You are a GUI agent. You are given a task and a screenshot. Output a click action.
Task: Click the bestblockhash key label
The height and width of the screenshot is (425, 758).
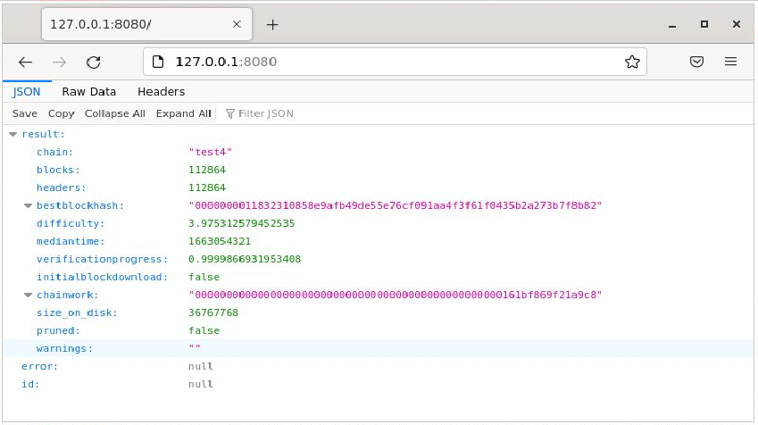click(x=80, y=205)
